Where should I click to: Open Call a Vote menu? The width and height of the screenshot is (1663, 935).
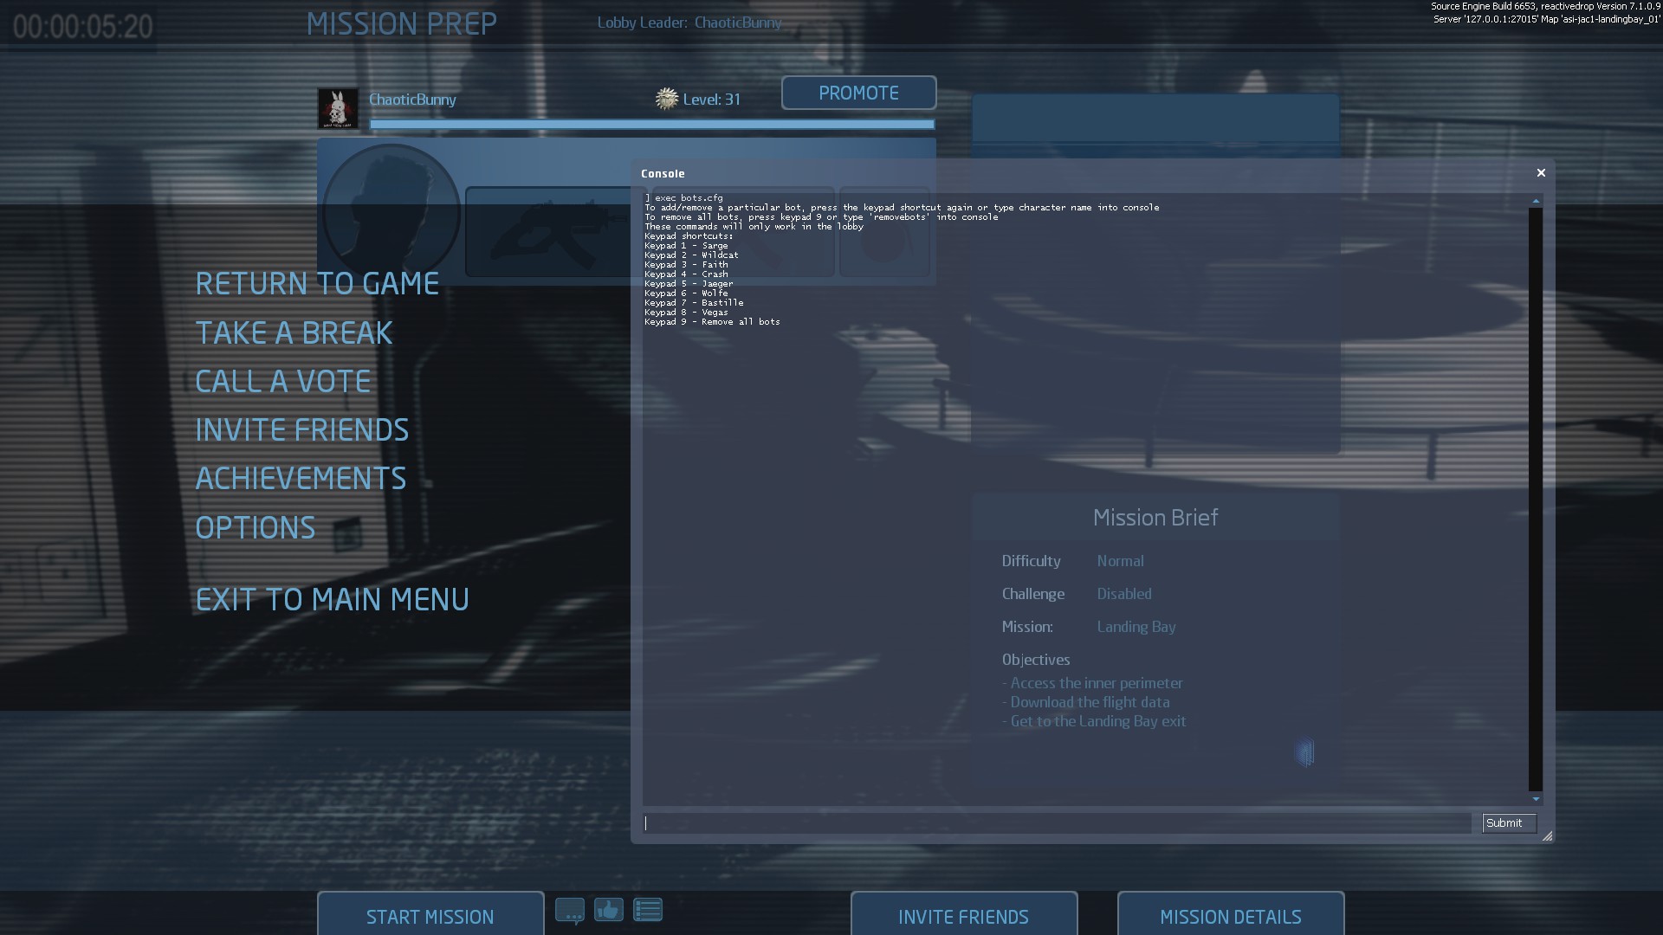coord(283,382)
